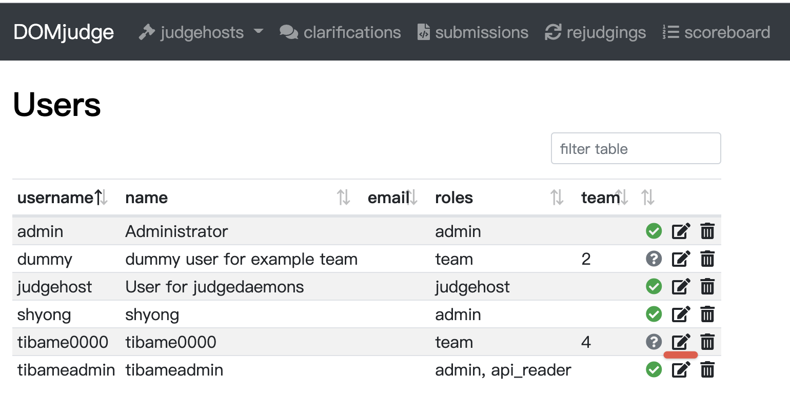Sort table by roles column
Viewport: 790px width, 394px height.
point(454,198)
